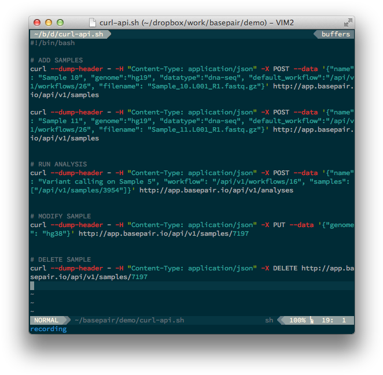Click the '# ADD SAMPLES' comment

[x=57, y=60]
